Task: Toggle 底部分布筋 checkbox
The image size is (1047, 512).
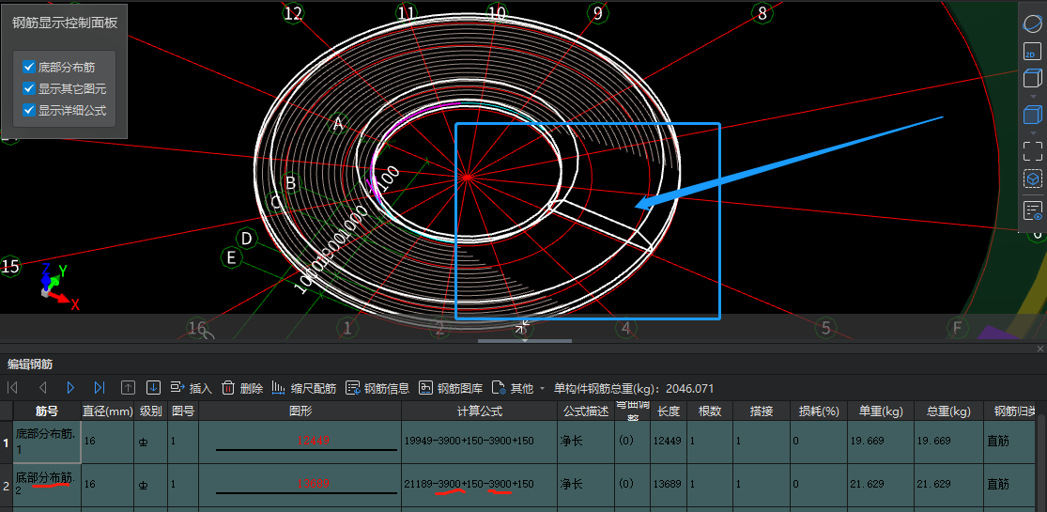Action: click(x=29, y=67)
